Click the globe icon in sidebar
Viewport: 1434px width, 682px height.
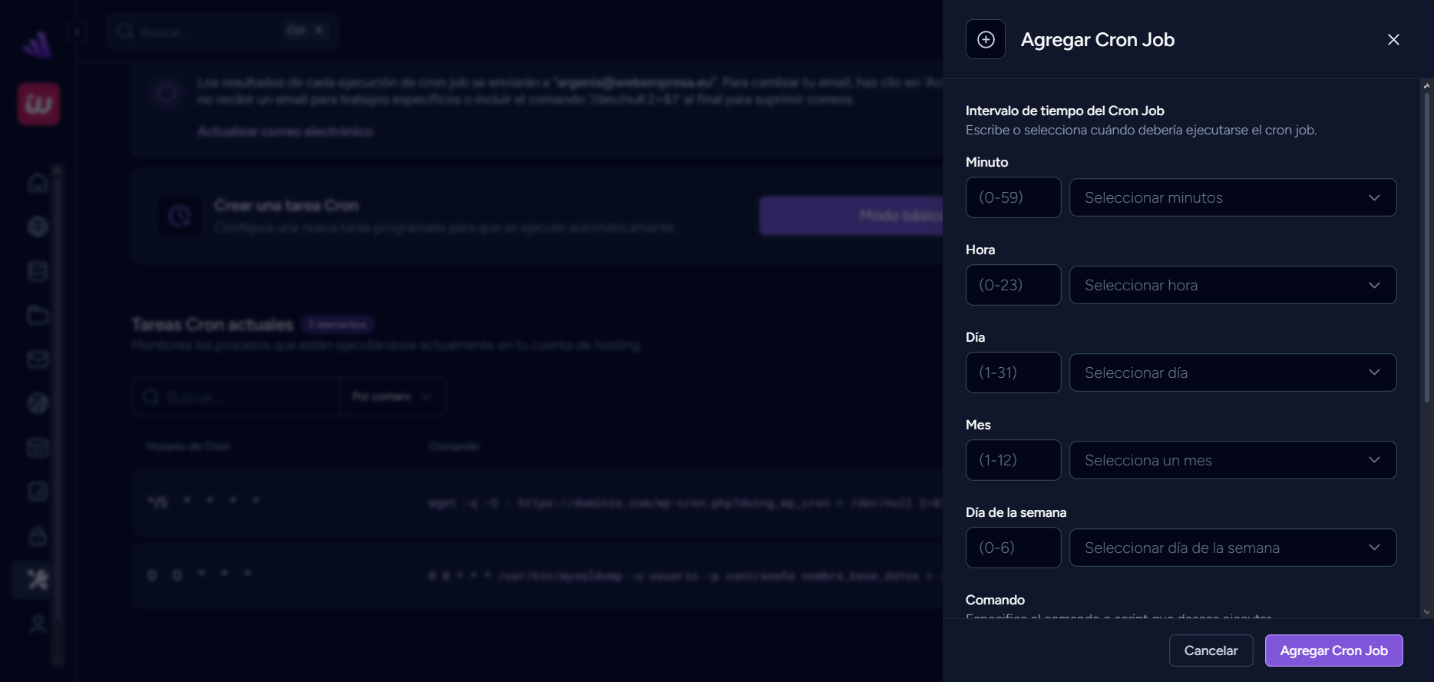pyautogui.click(x=38, y=227)
